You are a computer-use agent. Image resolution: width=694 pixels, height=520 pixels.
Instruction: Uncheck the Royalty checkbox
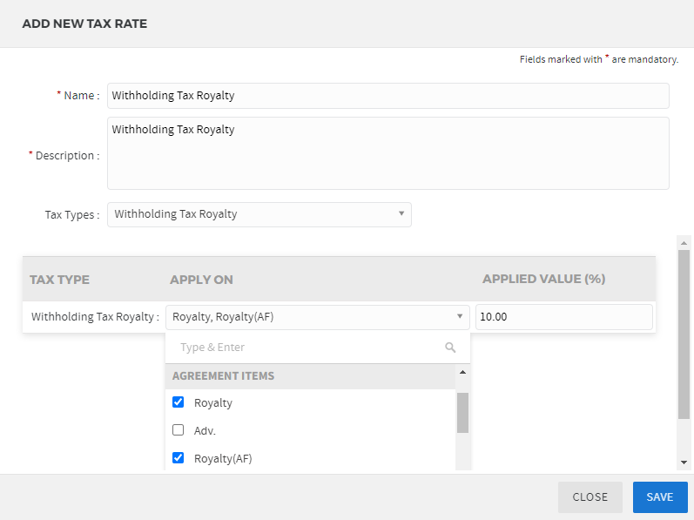(179, 402)
